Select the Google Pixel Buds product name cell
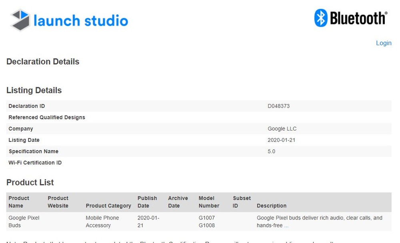The image size is (400, 243). pos(24,221)
